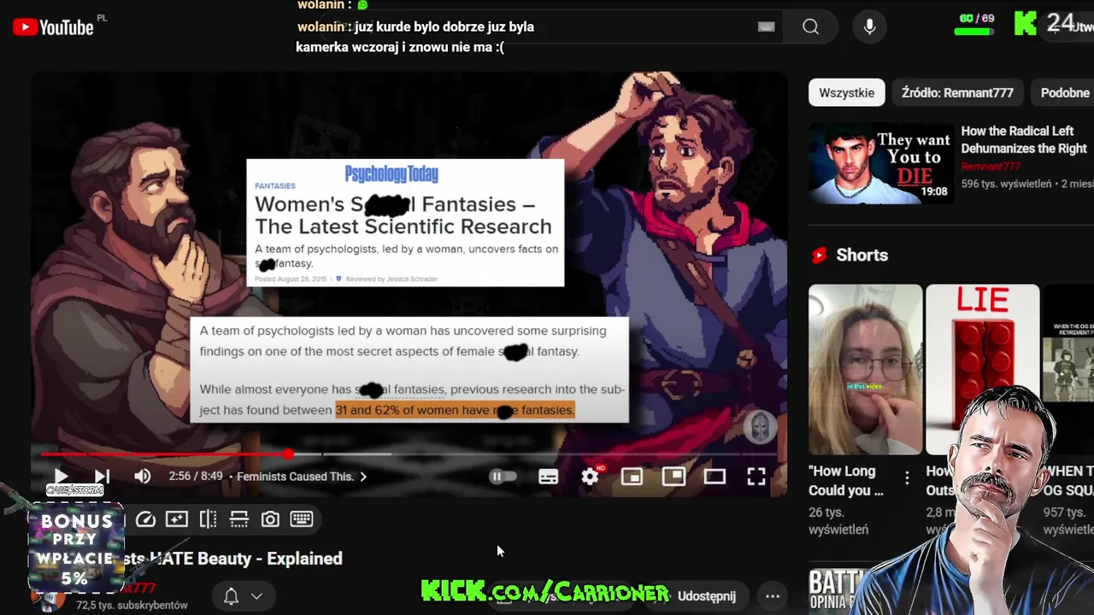Open the playback speed gauge tool
Viewport: 1094px width, 615px height.
point(145,519)
